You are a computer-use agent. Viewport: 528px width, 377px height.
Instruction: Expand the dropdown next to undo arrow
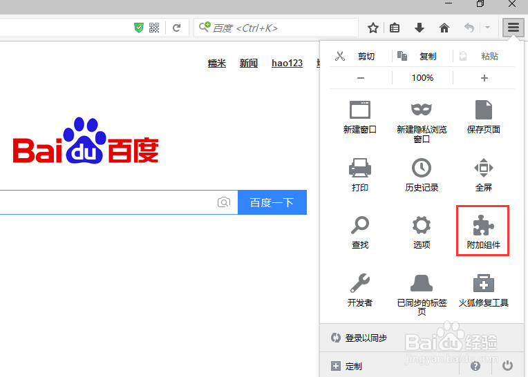click(x=487, y=28)
